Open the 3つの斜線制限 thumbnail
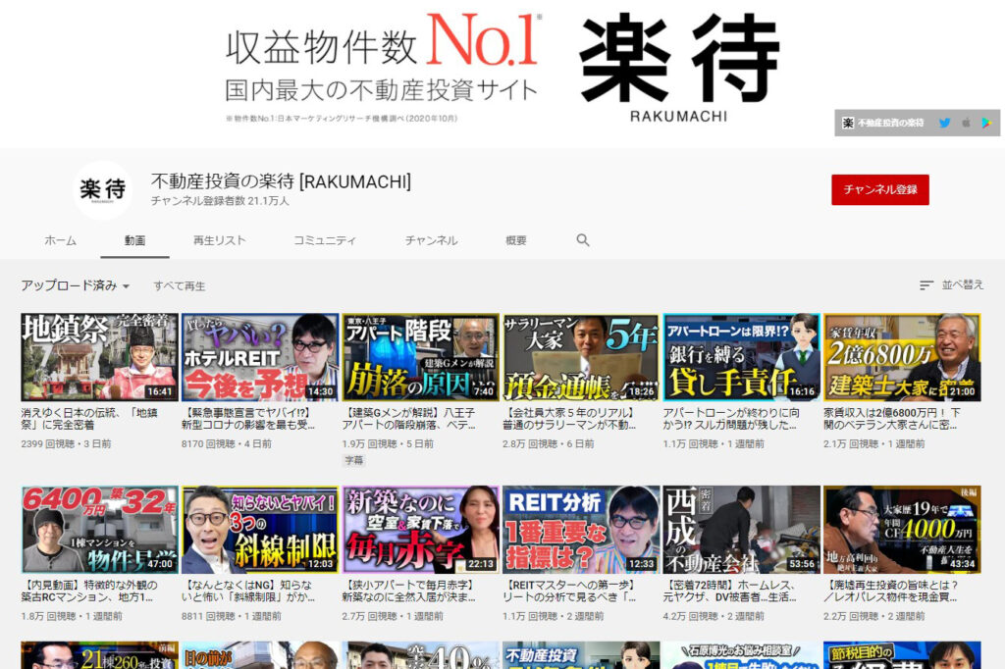 click(259, 530)
